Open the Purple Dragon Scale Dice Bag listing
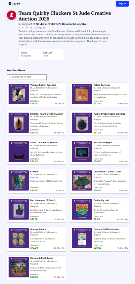 100,124
